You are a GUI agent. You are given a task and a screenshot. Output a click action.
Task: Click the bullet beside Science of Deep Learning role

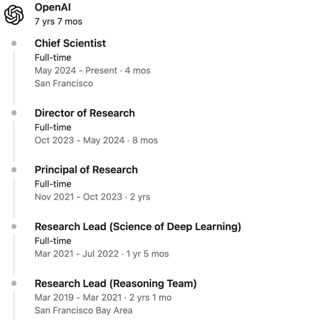[x=14, y=226]
